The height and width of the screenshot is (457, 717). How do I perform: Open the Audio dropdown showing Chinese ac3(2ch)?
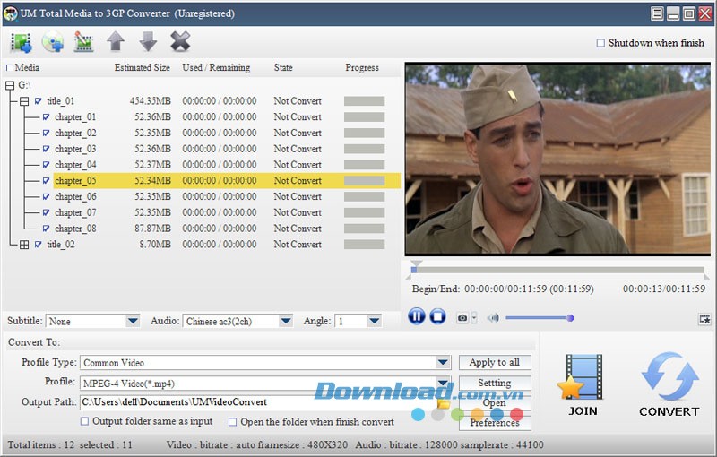(x=285, y=321)
